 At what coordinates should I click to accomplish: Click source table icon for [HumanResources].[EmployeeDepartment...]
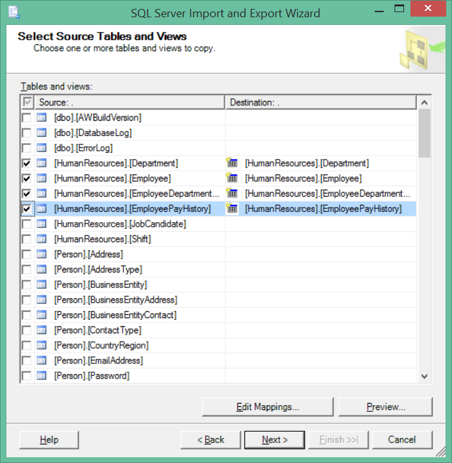(41, 194)
